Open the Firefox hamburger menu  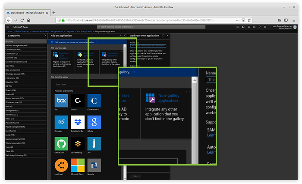(x=294, y=20)
